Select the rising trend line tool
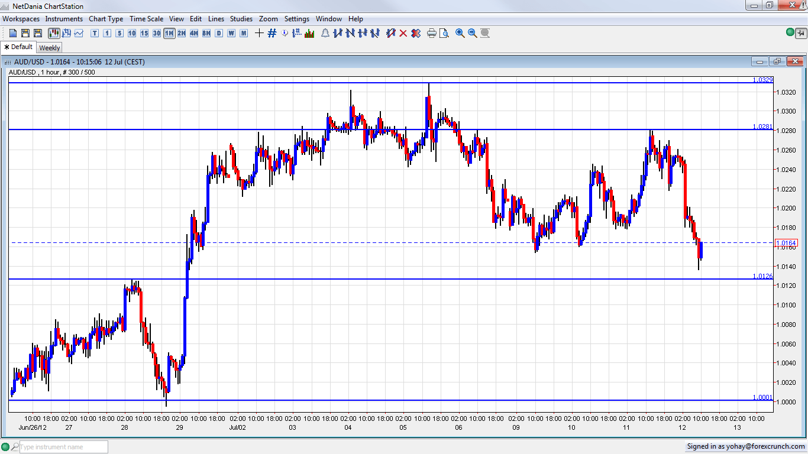Screen dimensions: 808x454 coord(338,33)
